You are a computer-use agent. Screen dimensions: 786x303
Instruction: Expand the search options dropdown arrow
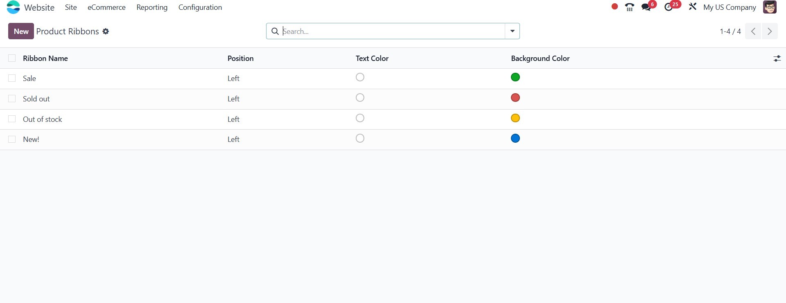pos(512,31)
